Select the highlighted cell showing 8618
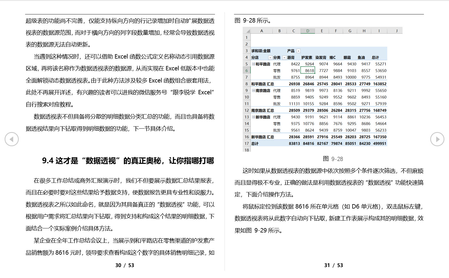The width and height of the screenshot is (449, 278). (x=308, y=70)
